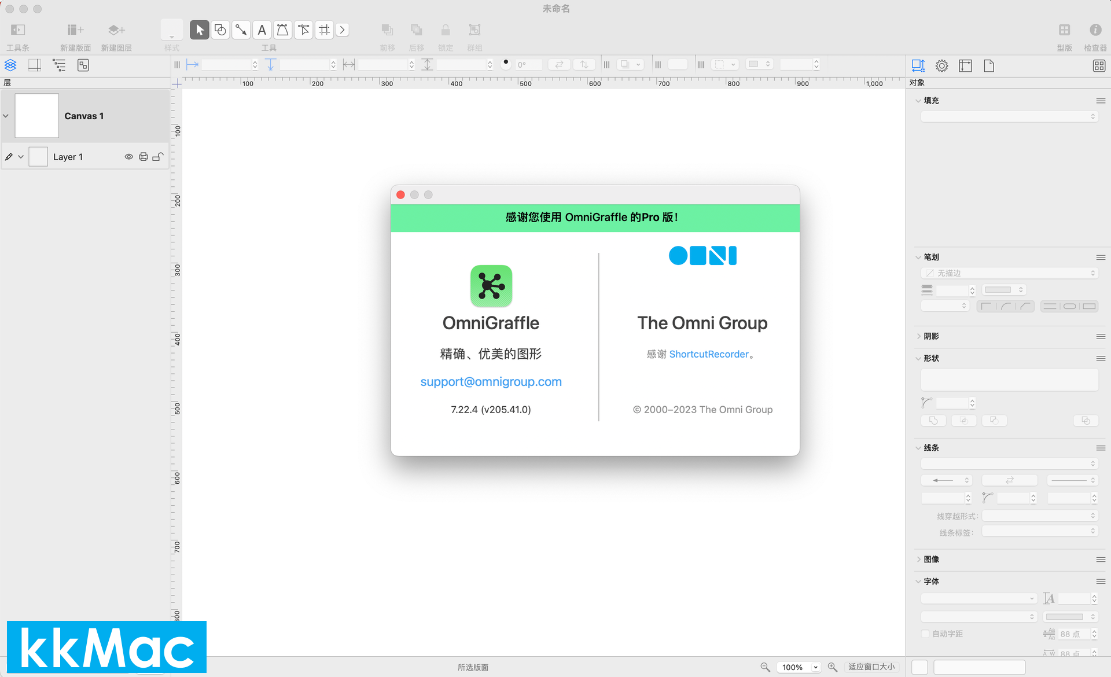Select the Line connector tool
1111x677 pixels.
[241, 30]
